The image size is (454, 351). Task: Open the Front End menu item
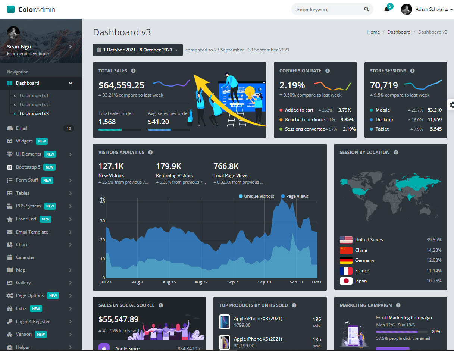tap(41, 219)
